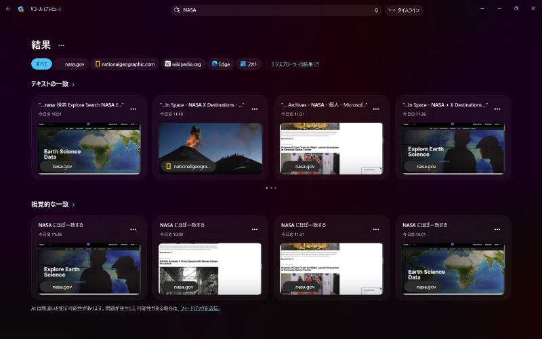Filter results by Edge chip

[x=221, y=64]
